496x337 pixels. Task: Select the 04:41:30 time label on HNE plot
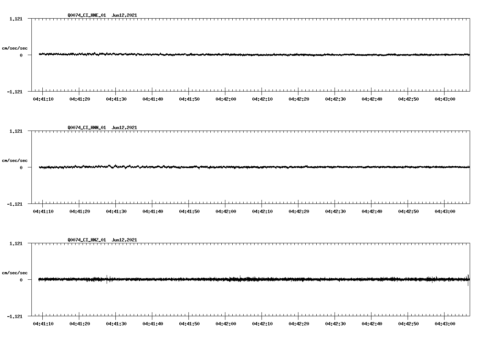point(116,99)
